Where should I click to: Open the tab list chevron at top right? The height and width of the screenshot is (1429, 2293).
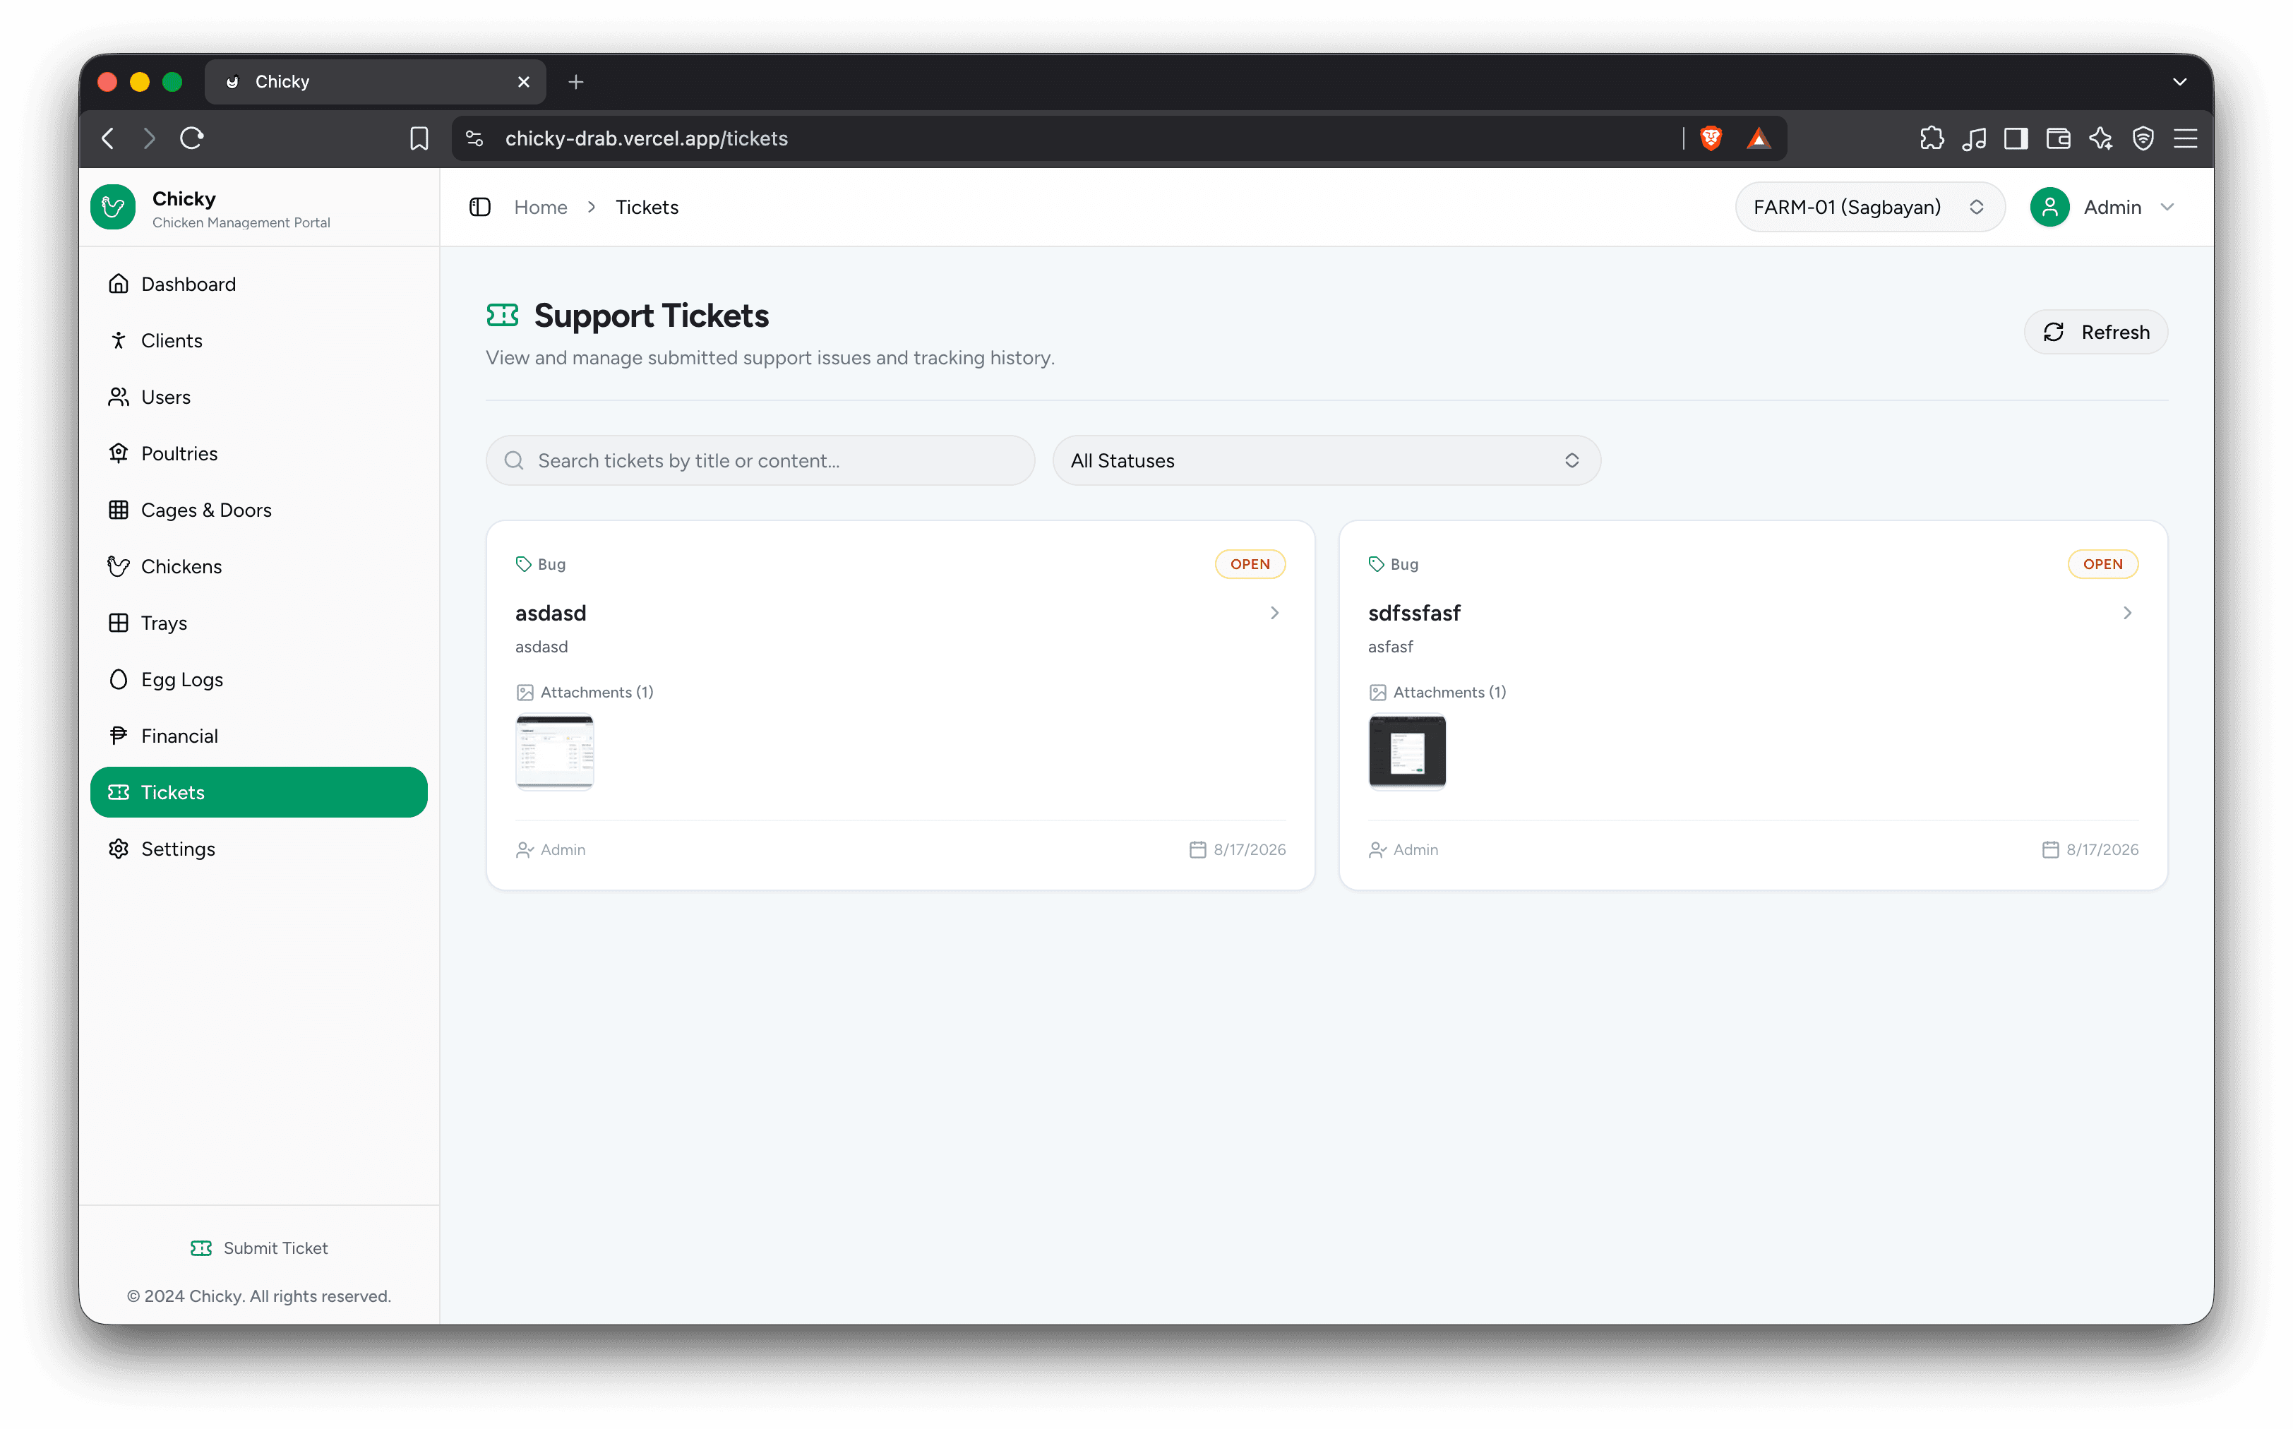pyautogui.click(x=2179, y=82)
